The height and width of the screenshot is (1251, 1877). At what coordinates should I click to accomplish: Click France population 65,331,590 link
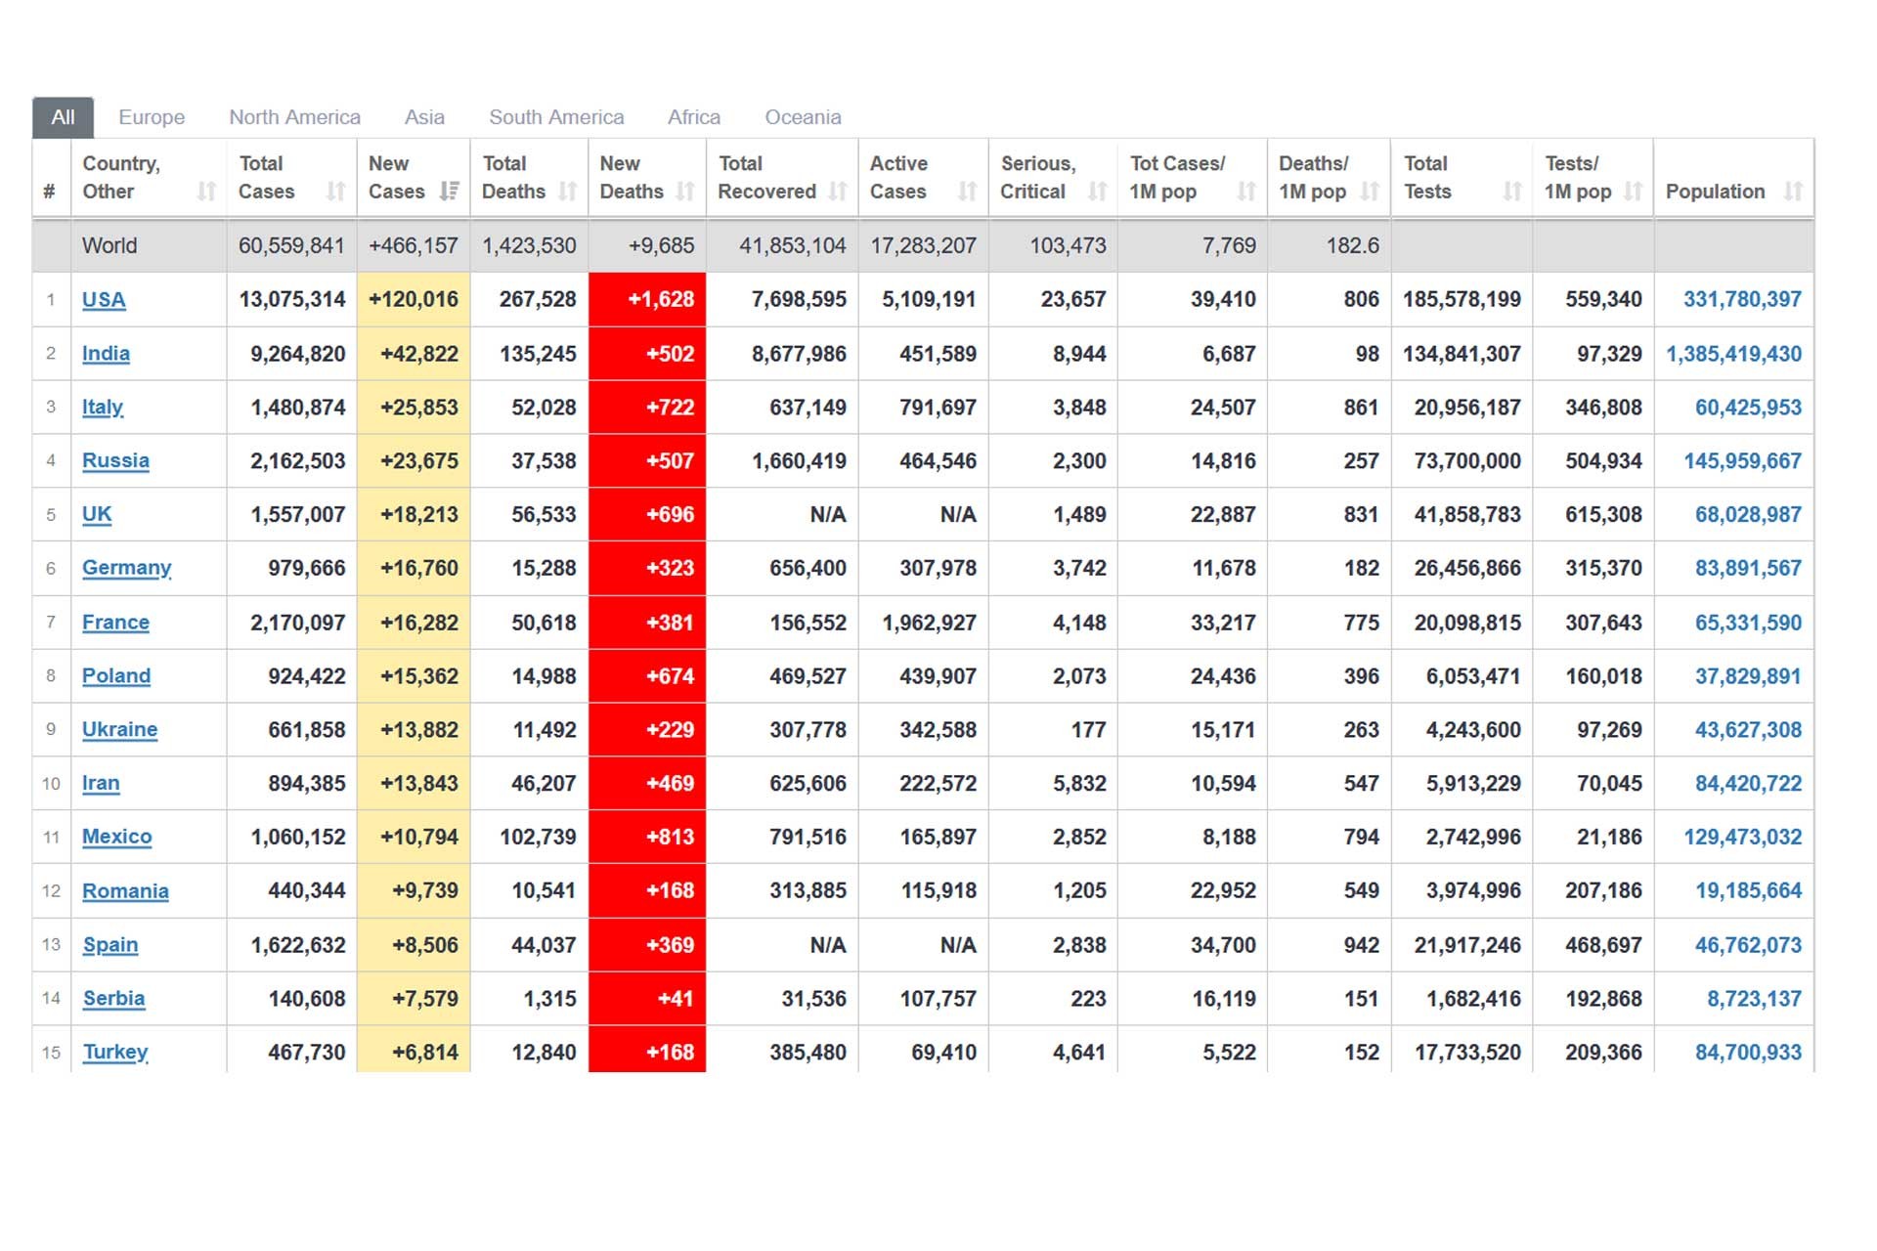tap(1748, 623)
